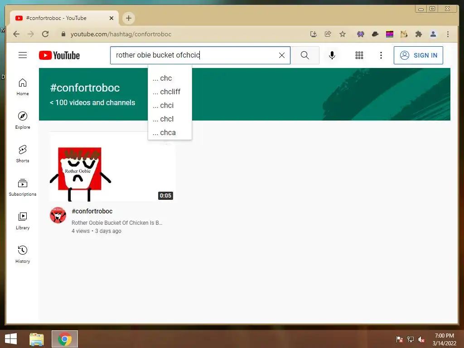Click the network tray icon
The height and width of the screenshot is (348, 464).
pos(411,339)
